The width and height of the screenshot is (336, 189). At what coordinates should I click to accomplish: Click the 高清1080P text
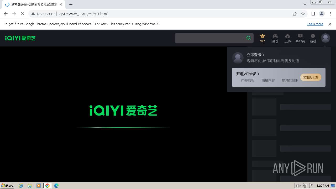[290, 81]
